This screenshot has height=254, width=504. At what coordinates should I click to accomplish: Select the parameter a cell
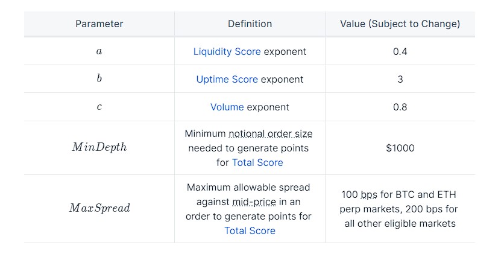point(99,52)
